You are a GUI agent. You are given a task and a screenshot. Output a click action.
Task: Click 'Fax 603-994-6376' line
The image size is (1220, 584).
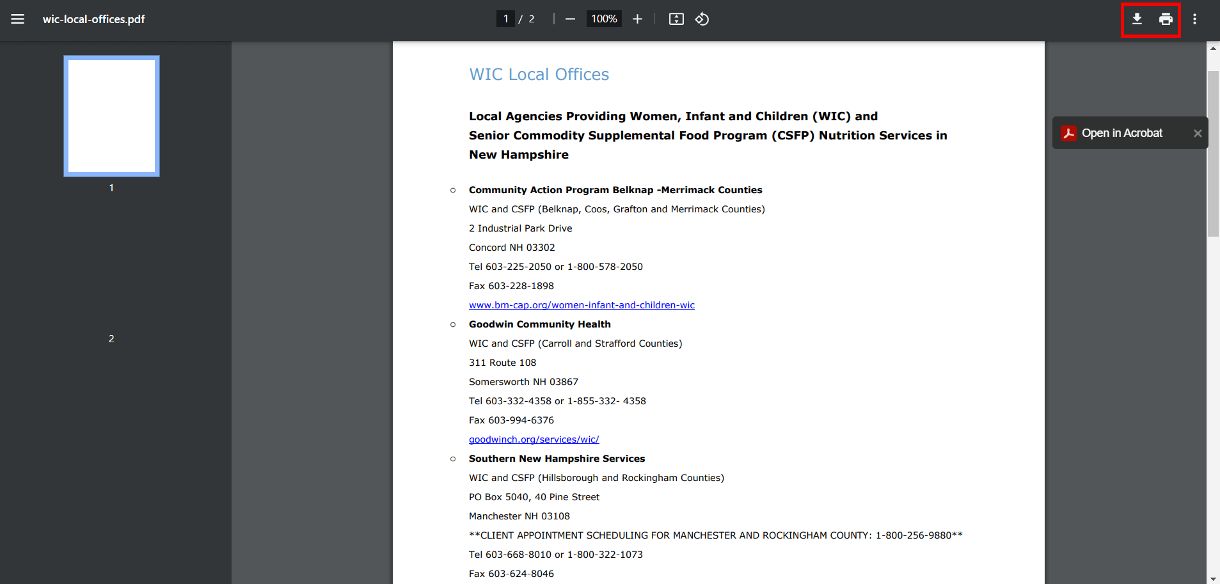tap(511, 420)
